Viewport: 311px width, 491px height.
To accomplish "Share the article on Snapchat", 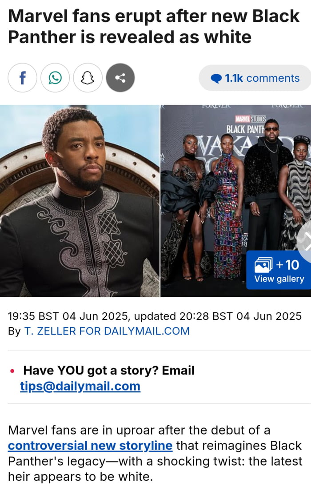I will tap(88, 78).
